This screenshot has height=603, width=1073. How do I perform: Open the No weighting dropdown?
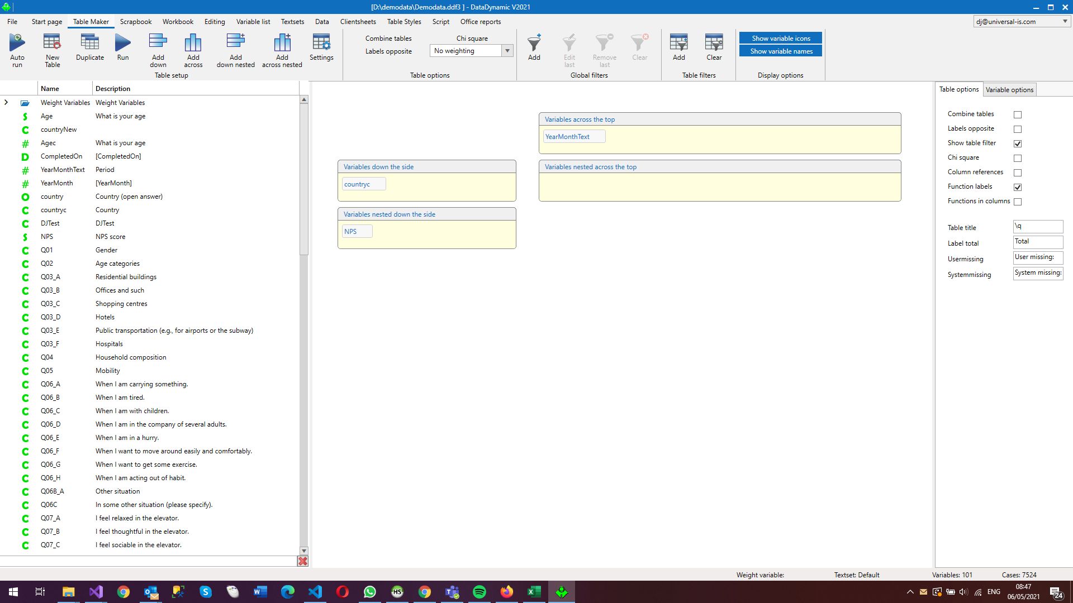(507, 51)
